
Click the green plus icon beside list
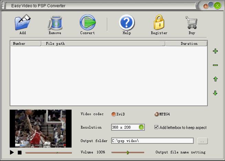pyautogui.click(x=215, y=51)
